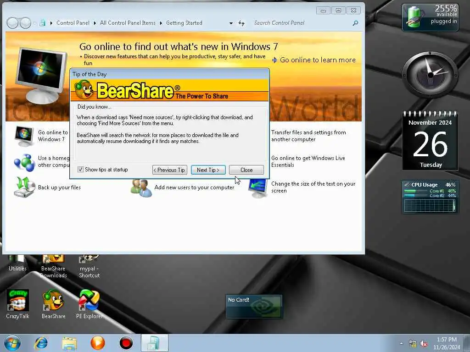The image size is (470, 352).
Task: Click the large Windows monitor banner image
Action: 40,76
